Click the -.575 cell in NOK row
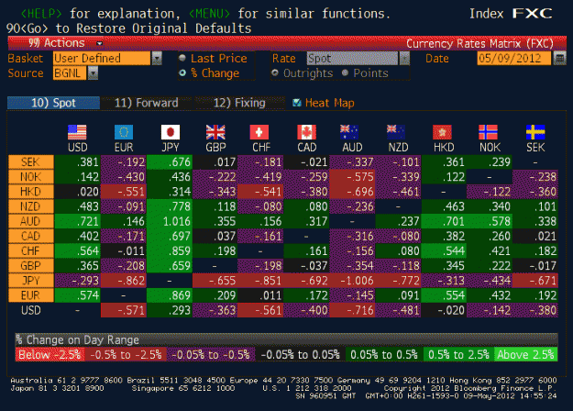The width and height of the screenshot is (573, 411). pyautogui.click(x=352, y=177)
